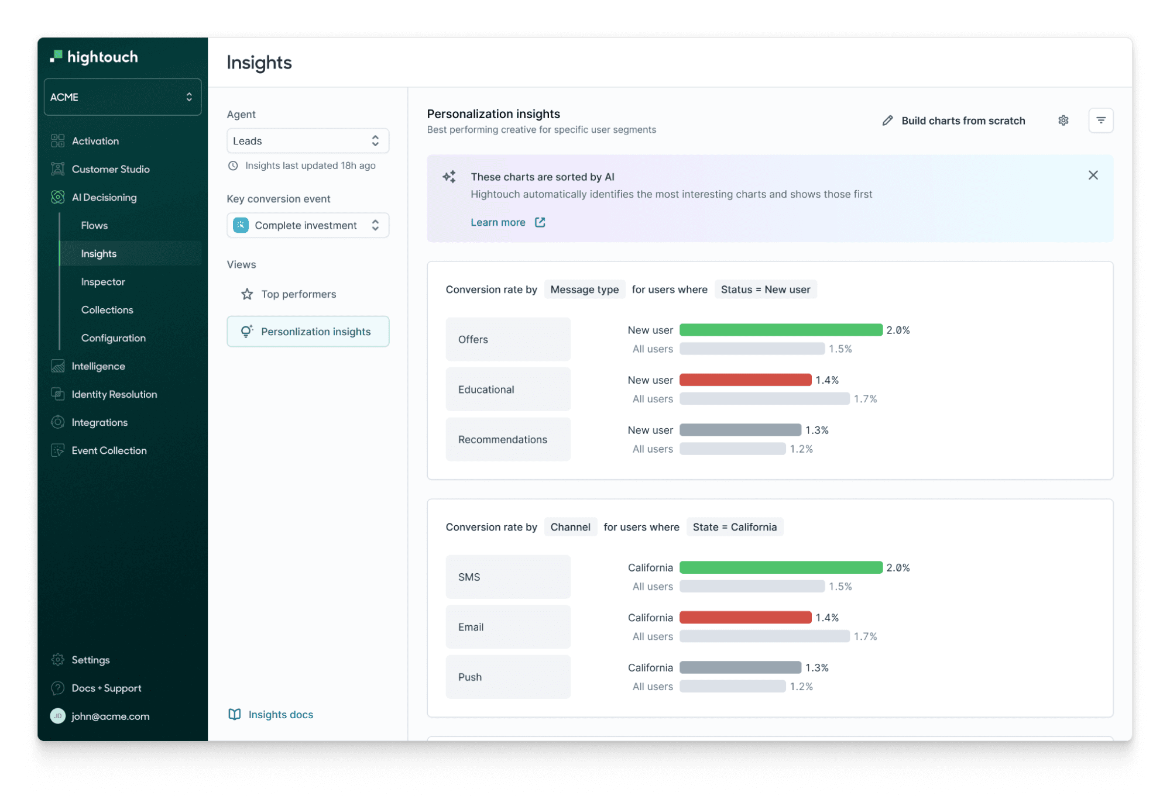Open Event Collection page
This screenshot has width=1170, height=796.
click(109, 450)
